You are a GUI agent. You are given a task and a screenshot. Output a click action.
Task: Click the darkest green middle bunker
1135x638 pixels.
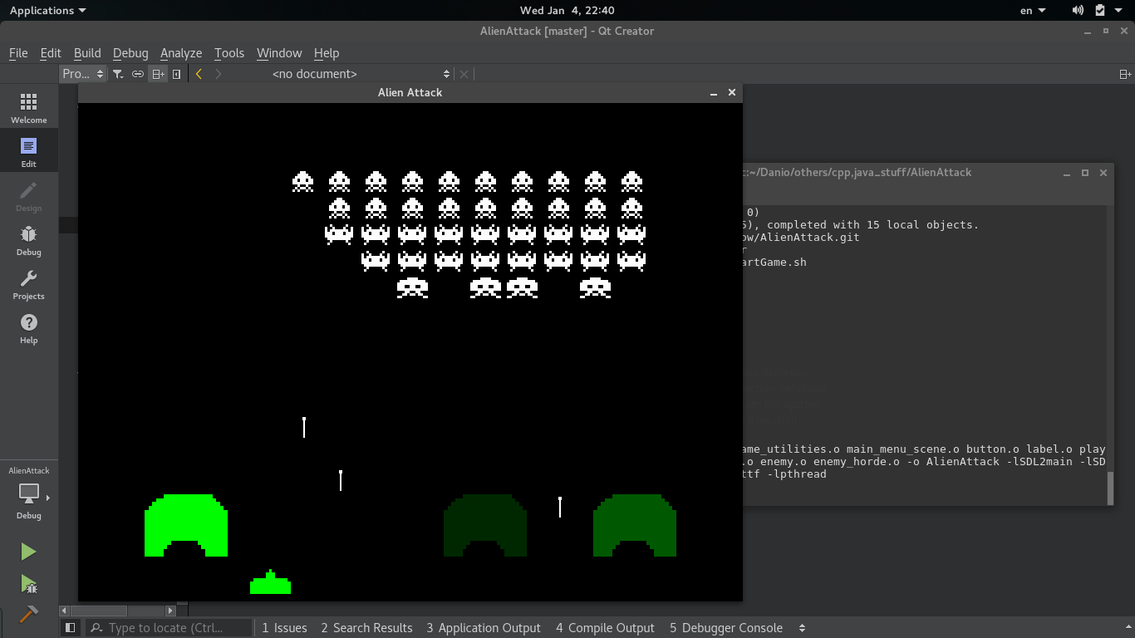point(485,525)
